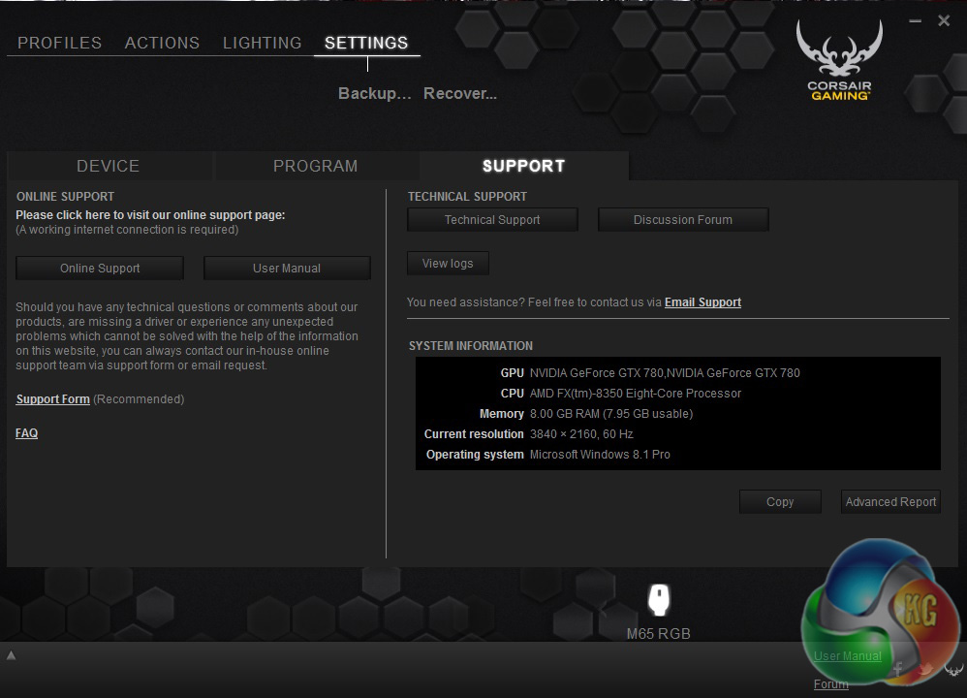Select the SETTINGS tab
Viewport: 967px width, 698px height.
[366, 43]
